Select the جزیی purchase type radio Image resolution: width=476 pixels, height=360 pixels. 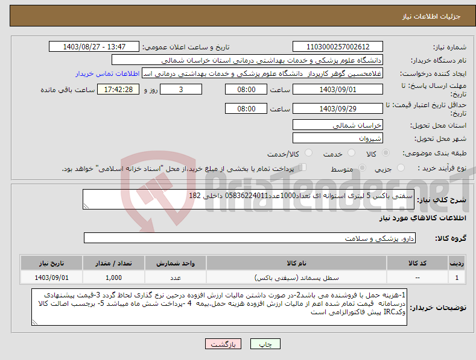tap(401, 168)
